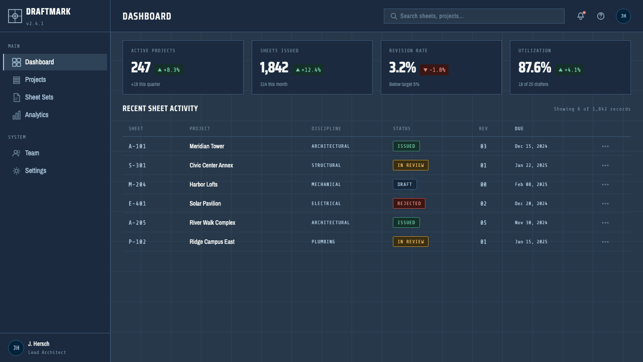643x362 pixels.
Task: Click the REJECTED status badge
Action: [409, 204]
